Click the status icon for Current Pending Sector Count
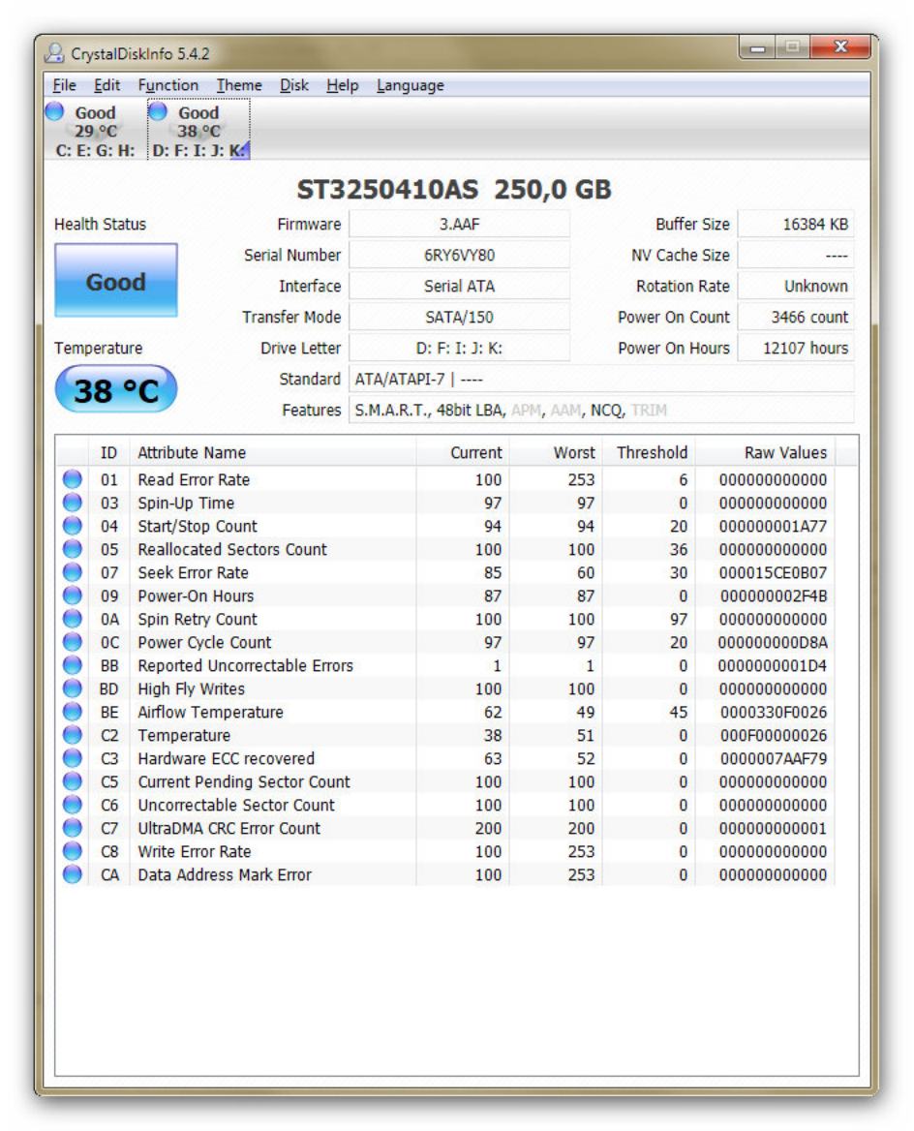This screenshot has width=914, height=1131. point(73,781)
